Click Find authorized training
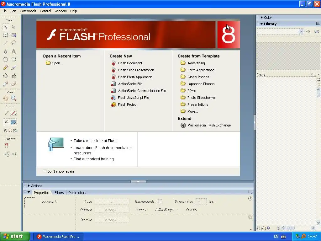This screenshot has width=321, height=241. [x=93, y=159]
